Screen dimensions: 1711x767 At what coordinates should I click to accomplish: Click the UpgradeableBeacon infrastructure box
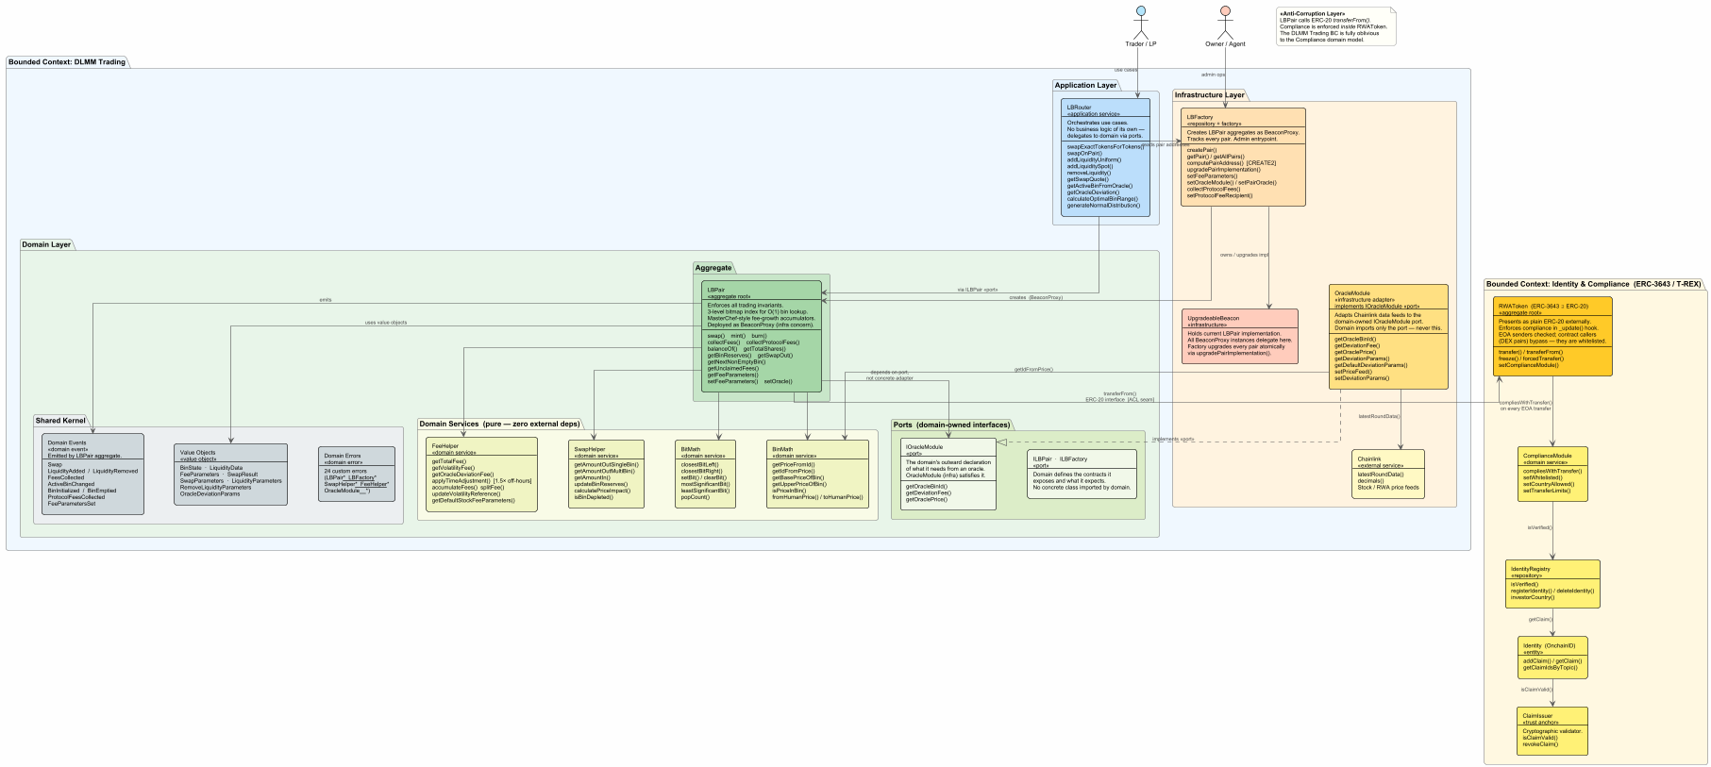pos(1239,337)
